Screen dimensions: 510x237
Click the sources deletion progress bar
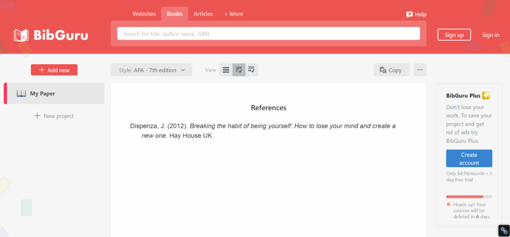(469, 196)
